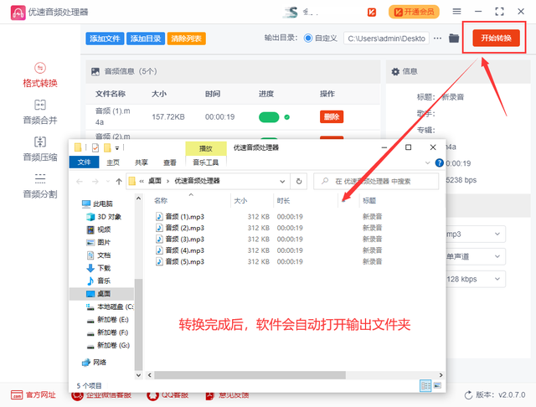
Task: Select 本地磁盘 (C:) in navigation tree
Action: pyautogui.click(x=110, y=307)
